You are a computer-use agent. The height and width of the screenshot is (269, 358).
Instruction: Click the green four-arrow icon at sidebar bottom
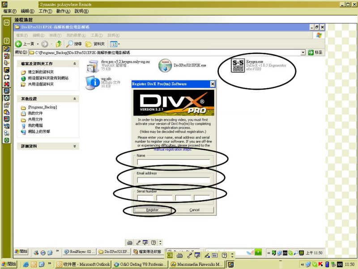pyautogui.click(x=7, y=140)
